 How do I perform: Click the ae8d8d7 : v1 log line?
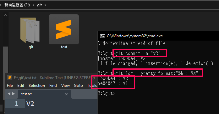point(112,83)
